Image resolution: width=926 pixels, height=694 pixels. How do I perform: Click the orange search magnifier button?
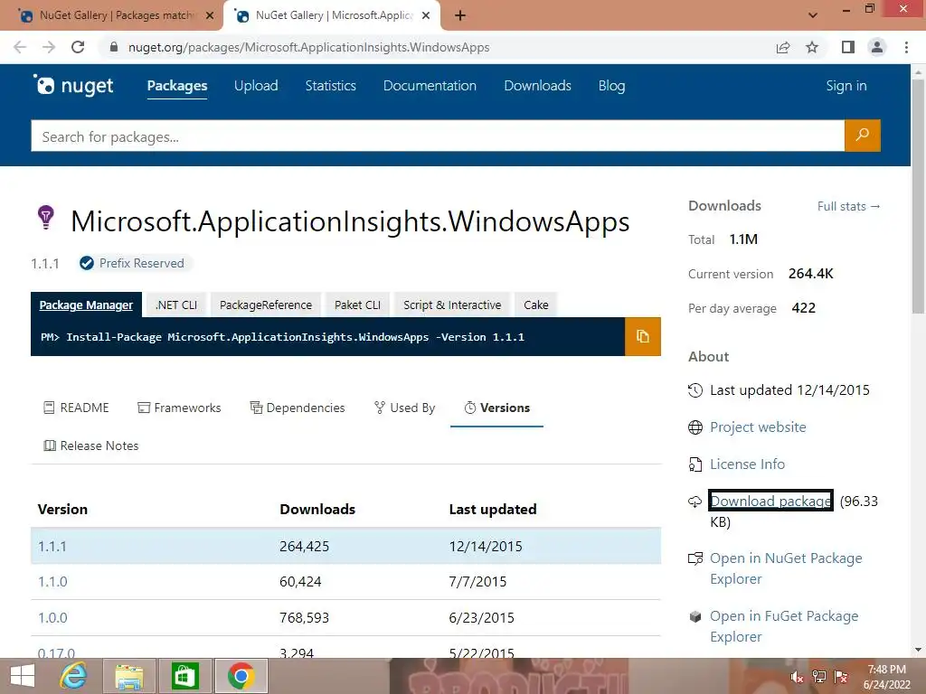[x=862, y=136]
